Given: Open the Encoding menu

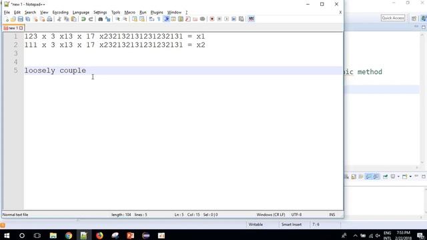Looking at the screenshot, I should pyautogui.click(x=60, y=13).
